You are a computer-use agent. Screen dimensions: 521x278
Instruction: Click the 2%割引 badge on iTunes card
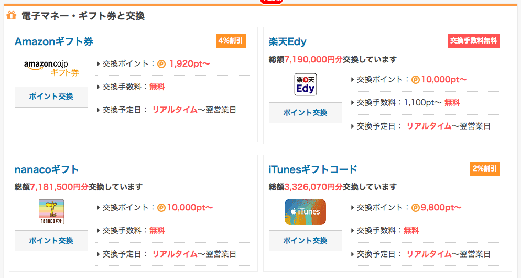click(485, 168)
